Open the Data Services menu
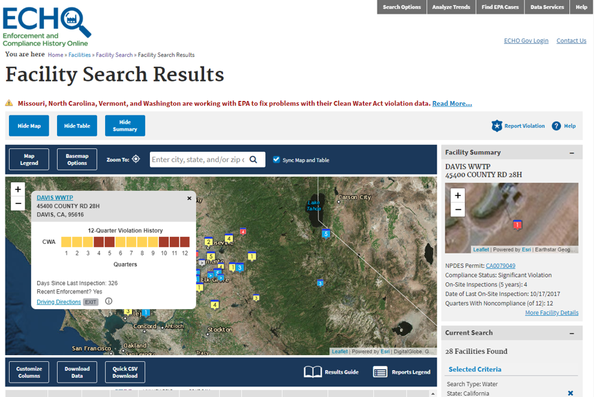This screenshot has width=594, height=397. click(x=547, y=7)
